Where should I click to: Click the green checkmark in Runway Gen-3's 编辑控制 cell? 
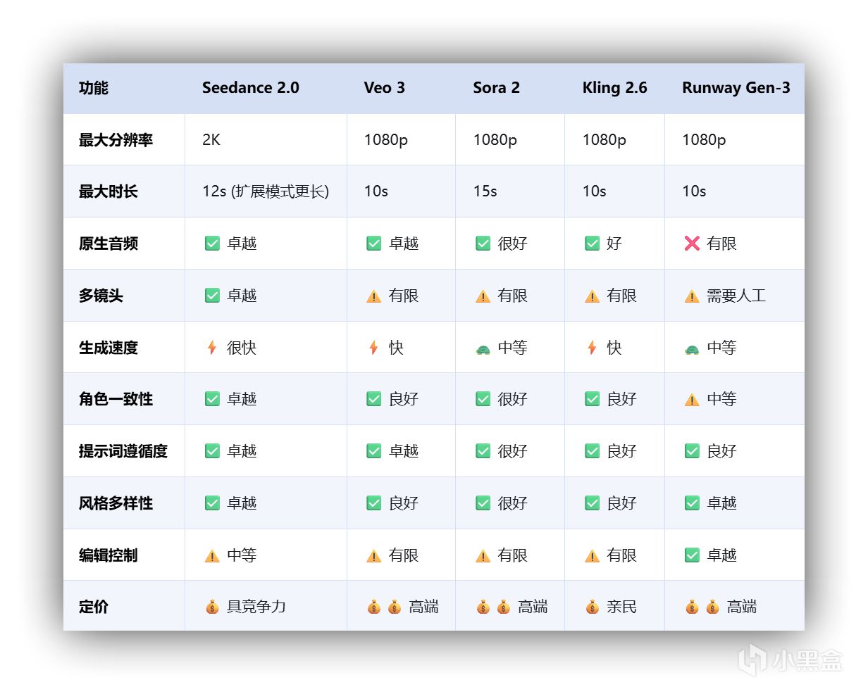click(x=692, y=555)
